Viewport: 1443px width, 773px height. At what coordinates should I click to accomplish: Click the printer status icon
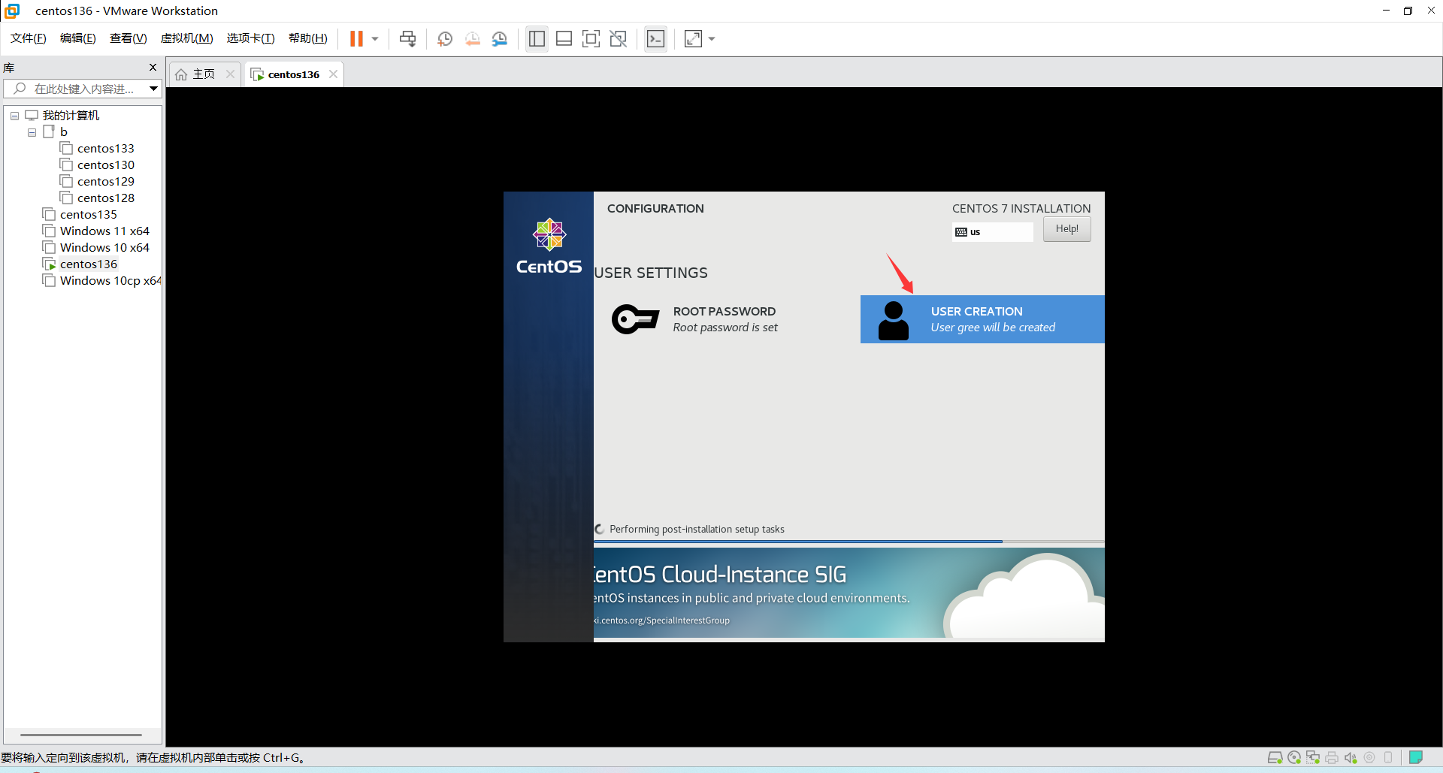(1332, 757)
